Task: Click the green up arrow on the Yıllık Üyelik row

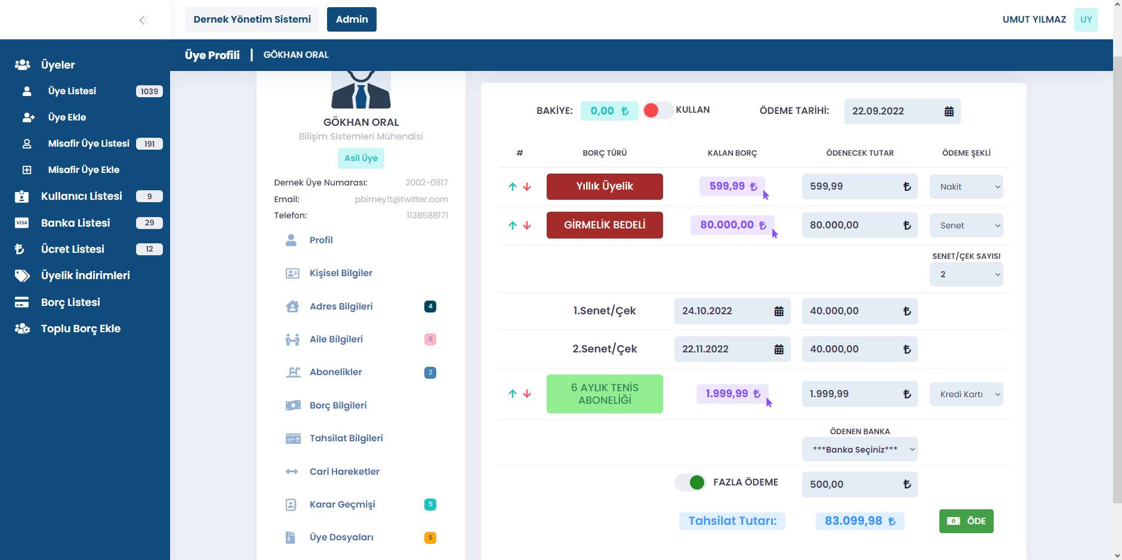Action: (x=512, y=187)
